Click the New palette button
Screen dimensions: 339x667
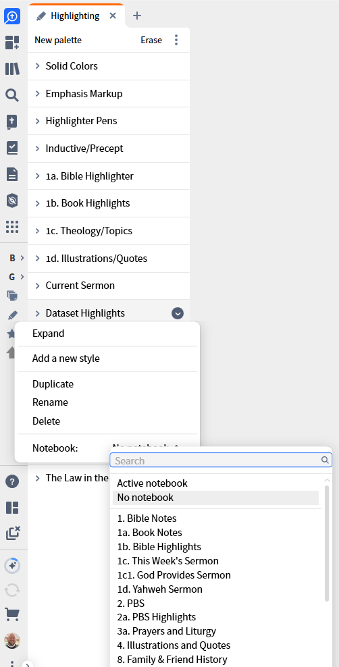58,40
